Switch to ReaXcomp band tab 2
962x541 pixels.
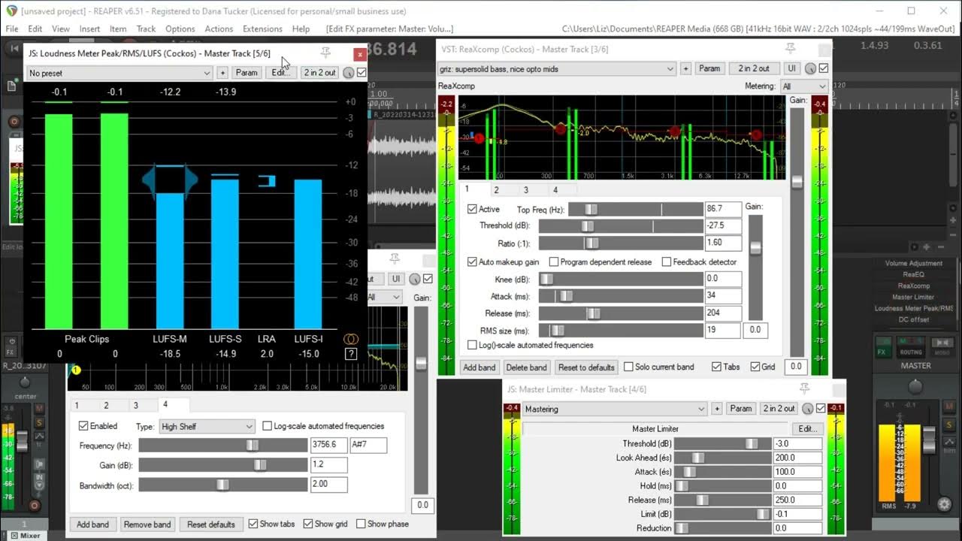pyautogui.click(x=496, y=190)
